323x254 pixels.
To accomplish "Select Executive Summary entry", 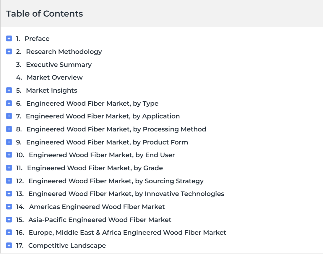I will click(x=59, y=65).
